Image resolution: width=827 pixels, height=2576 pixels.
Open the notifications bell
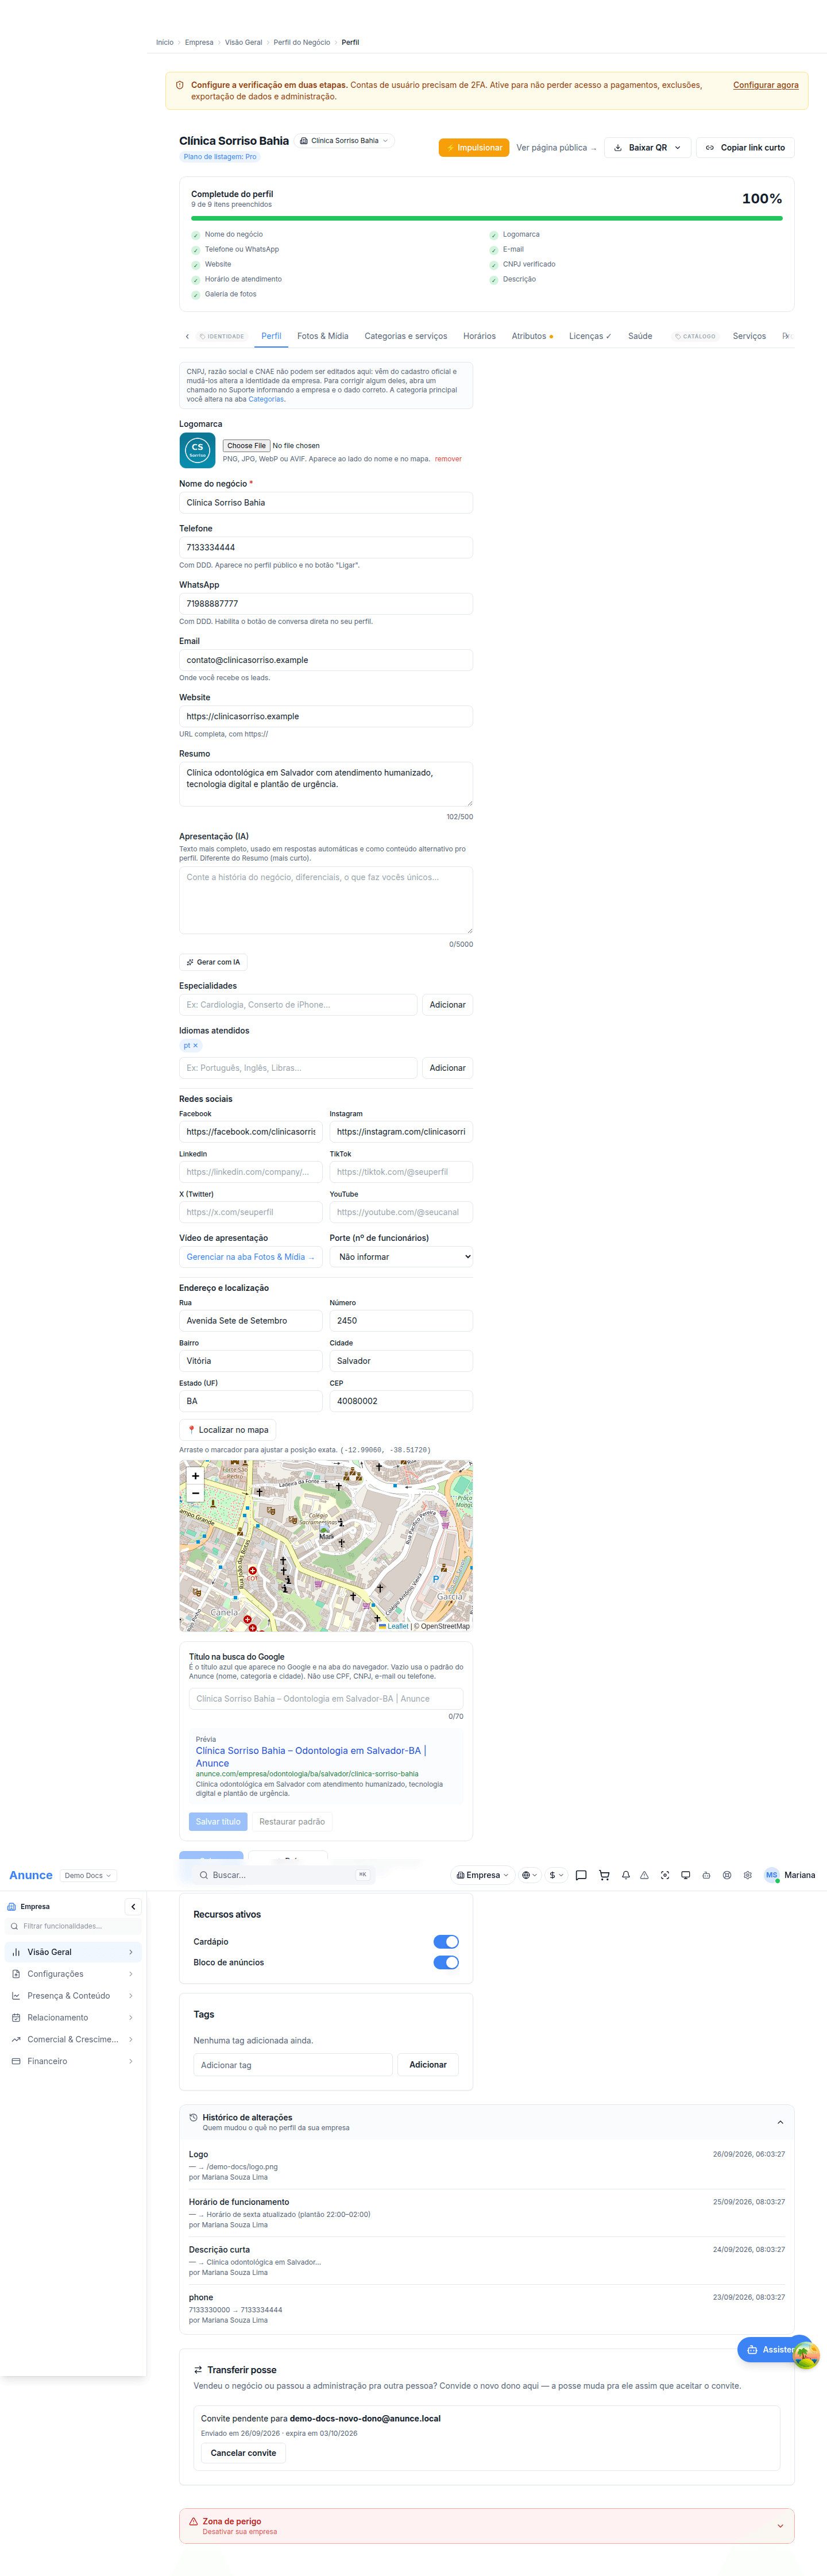coord(626,1875)
